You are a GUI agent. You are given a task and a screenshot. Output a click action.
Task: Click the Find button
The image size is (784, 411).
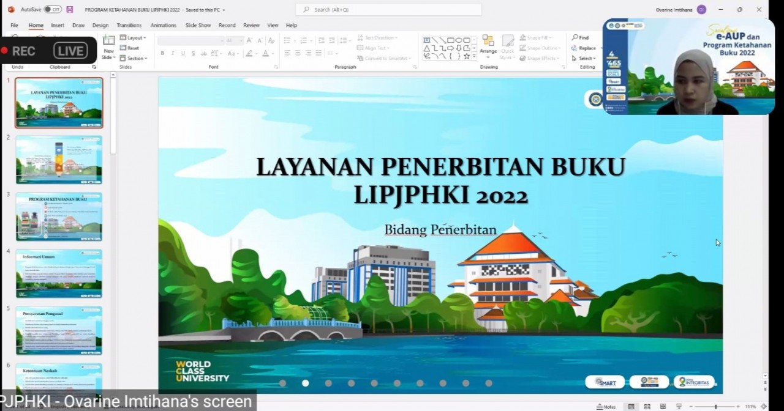click(x=581, y=38)
